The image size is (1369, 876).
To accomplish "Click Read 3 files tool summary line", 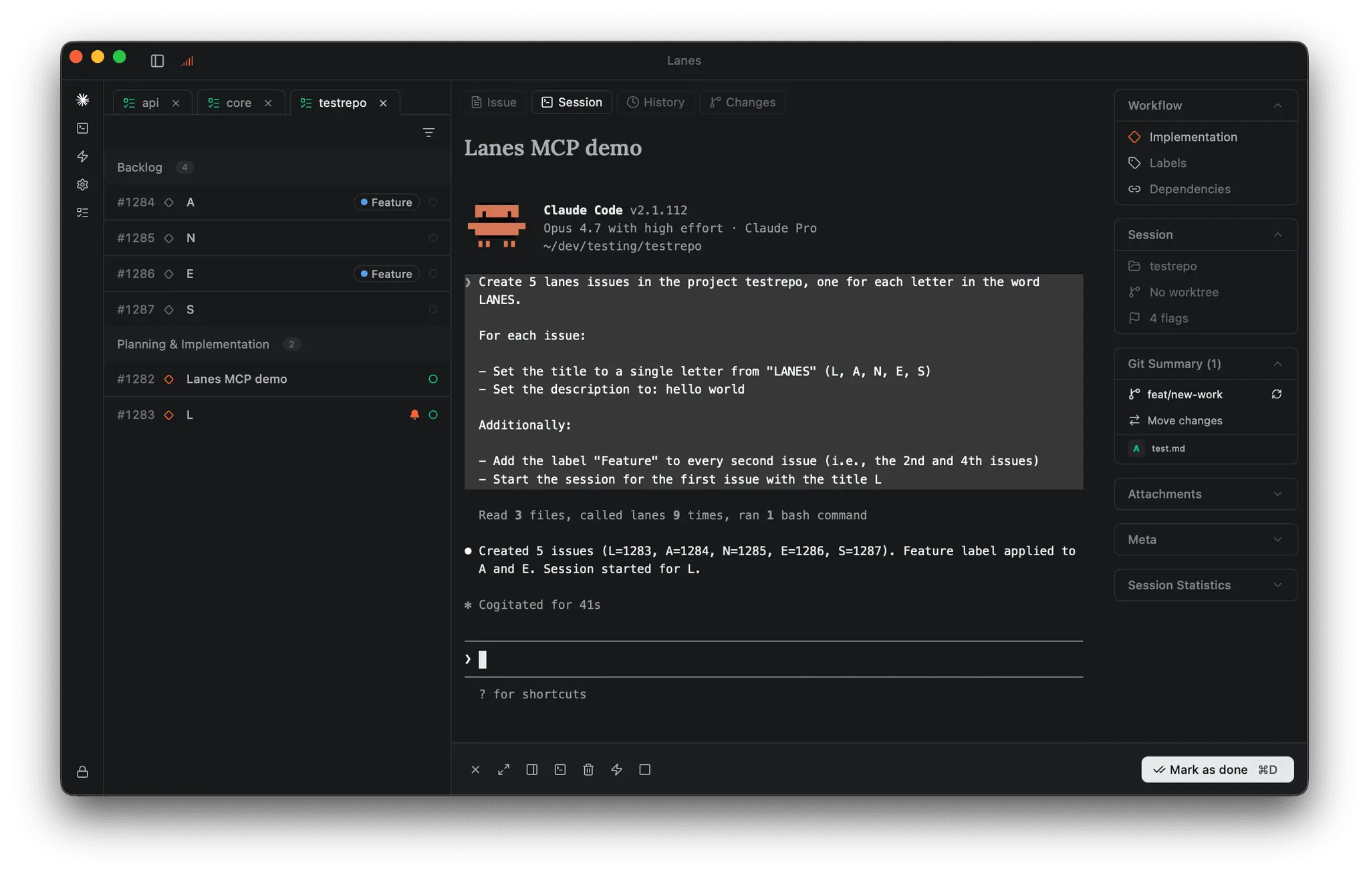I will pyautogui.click(x=672, y=515).
